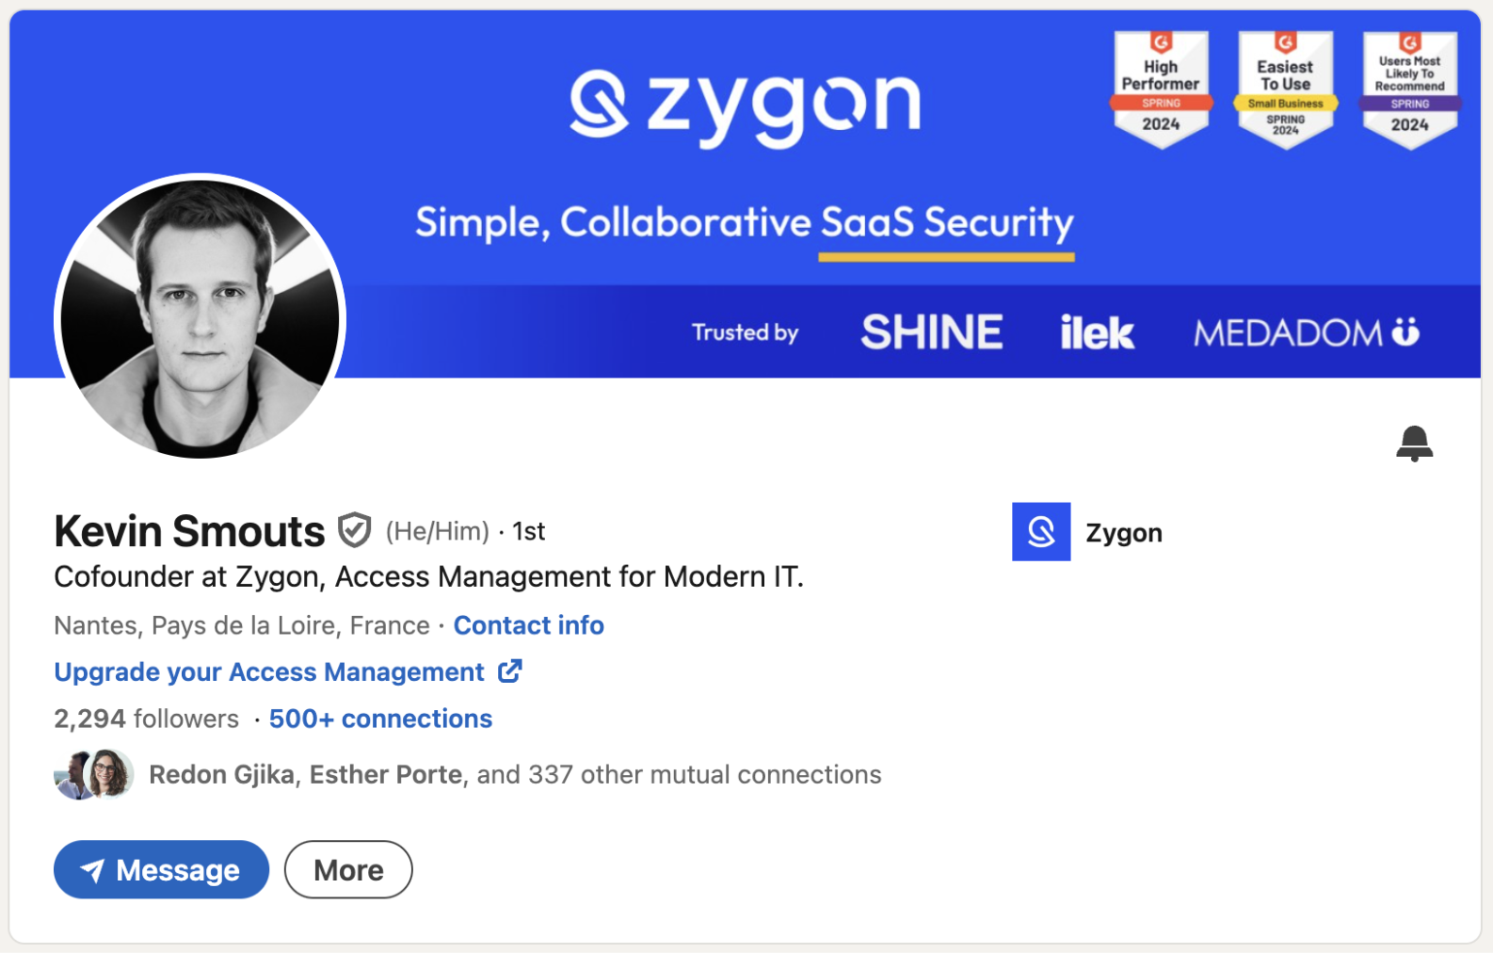Click the High Performer Spring 2024 badge
The height and width of the screenshot is (953, 1493).
(x=1161, y=89)
